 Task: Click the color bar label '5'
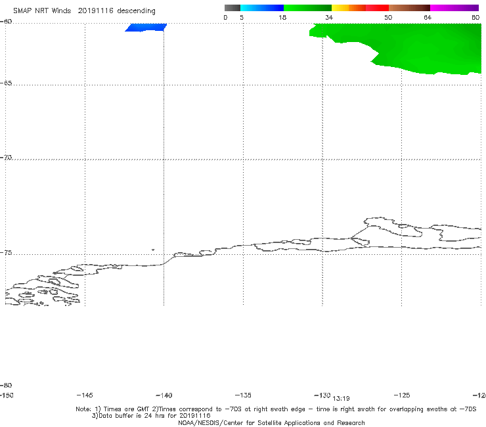pyautogui.click(x=242, y=17)
